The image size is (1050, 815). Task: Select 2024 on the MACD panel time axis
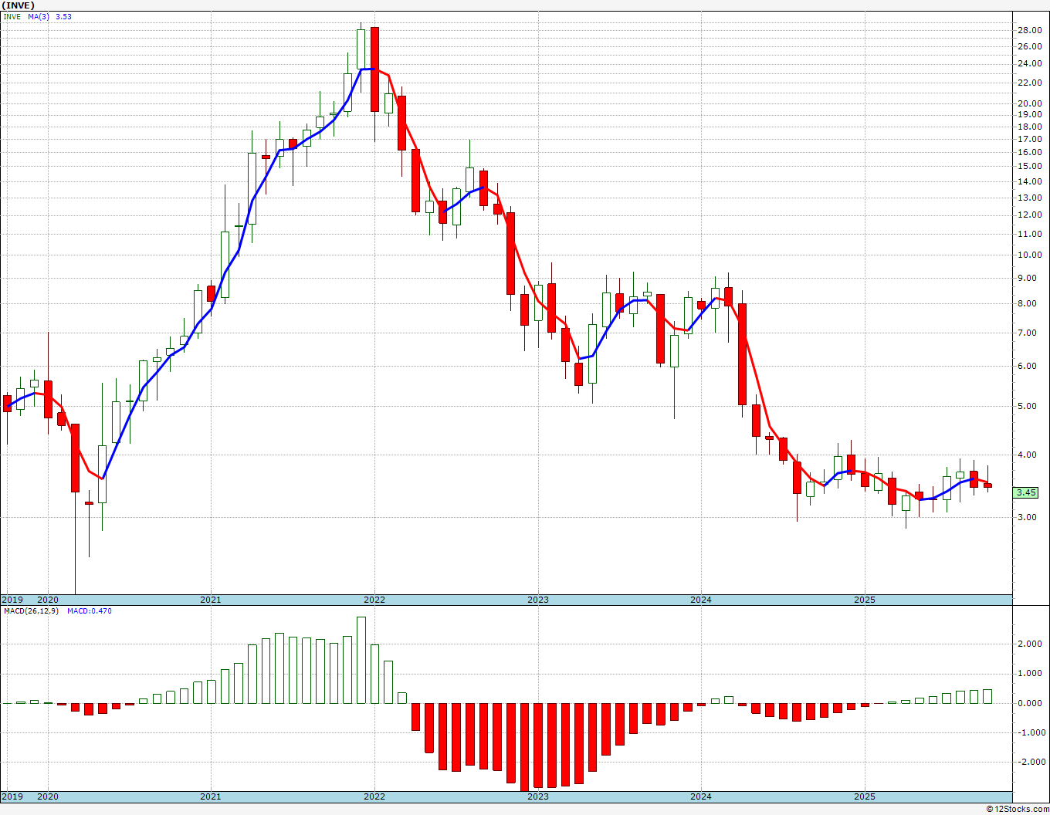pyautogui.click(x=701, y=796)
